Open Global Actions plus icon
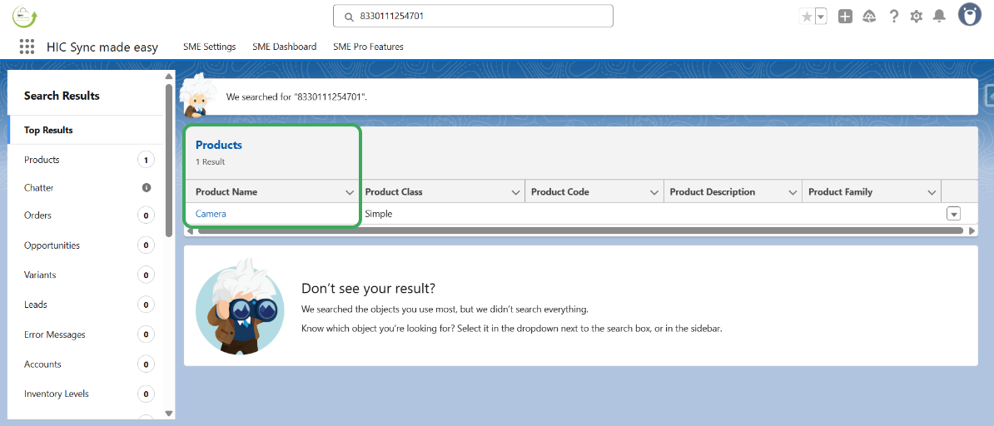This screenshot has width=994, height=426. click(x=845, y=17)
